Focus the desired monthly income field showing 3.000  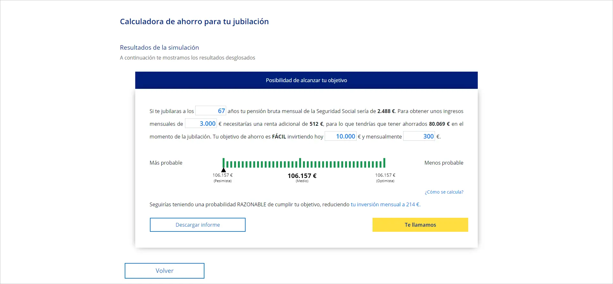click(201, 124)
